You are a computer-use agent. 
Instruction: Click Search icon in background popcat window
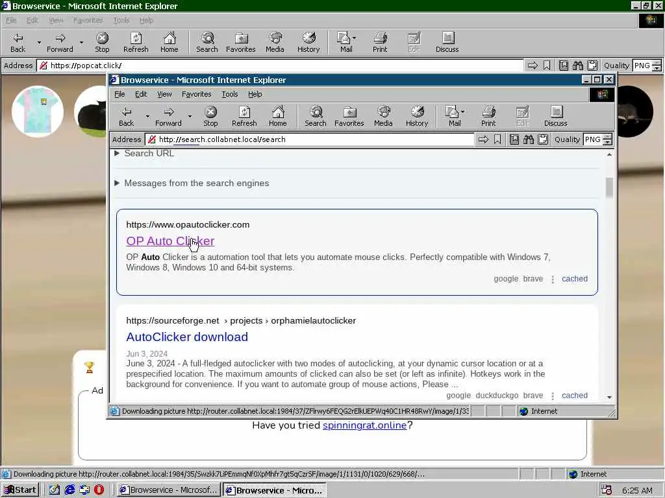(207, 42)
